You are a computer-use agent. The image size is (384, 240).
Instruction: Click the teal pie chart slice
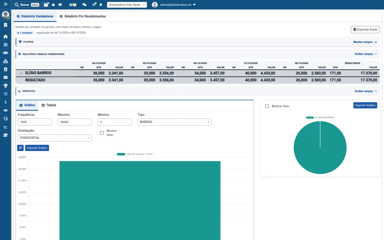click(320, 148)
